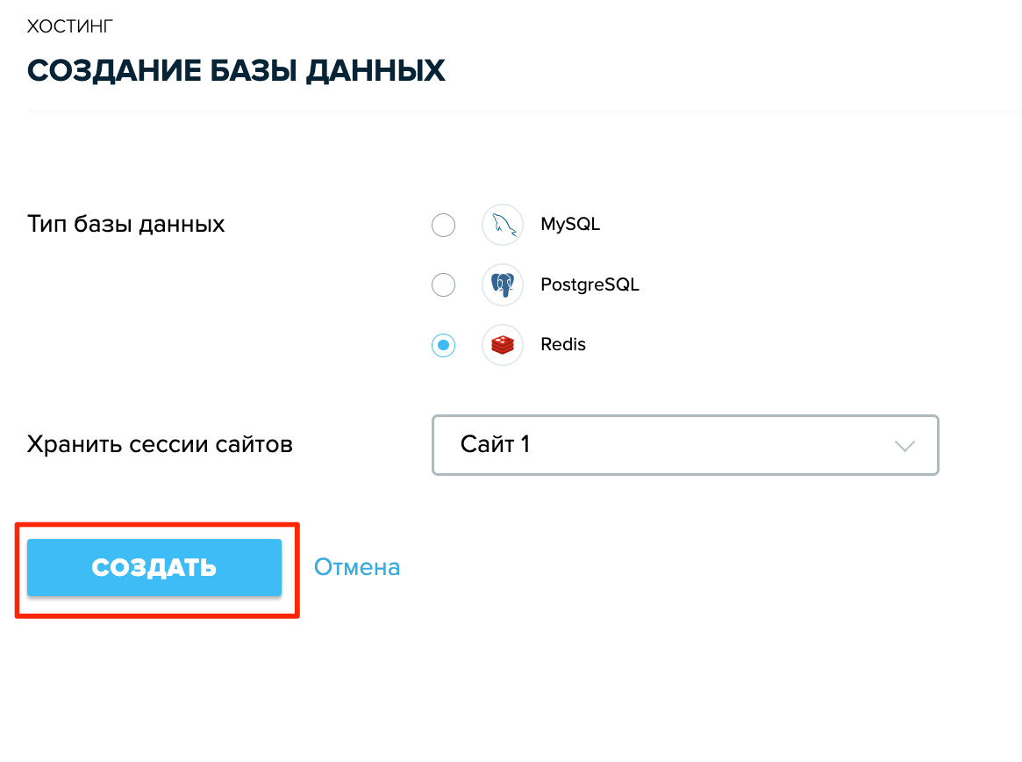Click the MySQL text label
1022x762 pixels.
pyautogui.click(x=570, y=225)
